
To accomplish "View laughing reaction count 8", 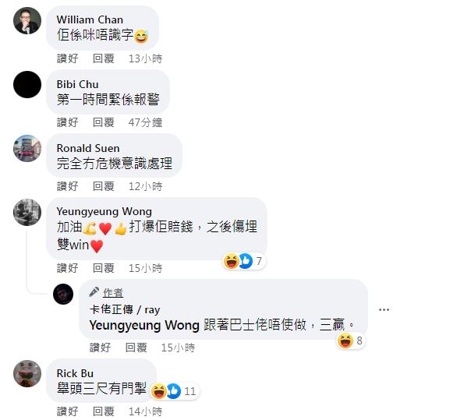I will click(351, 341).
